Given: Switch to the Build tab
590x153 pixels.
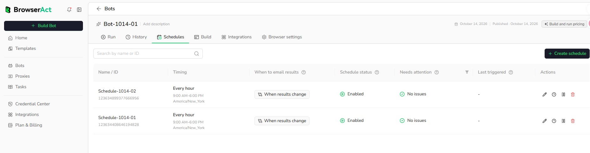Looking at the screenshot, I should (x=203, y=37).
